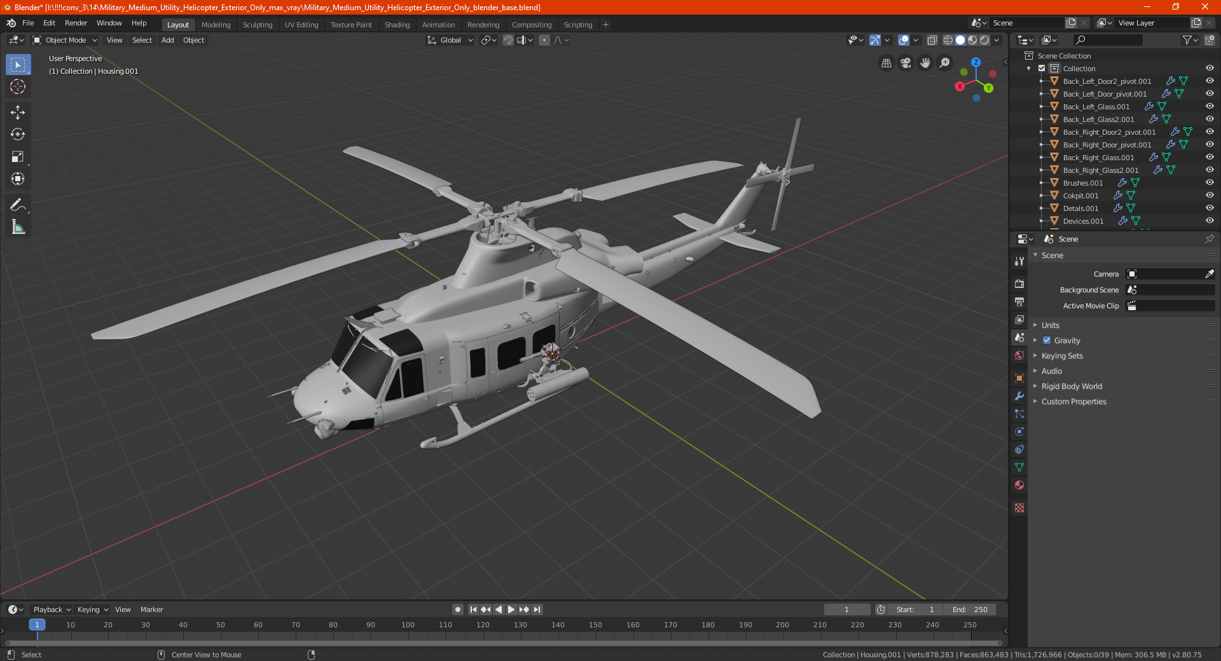The height and width of the screenshot is (661, 1221).
Task: Click the zoom view magnifier icon
Action: coord(945,63)
